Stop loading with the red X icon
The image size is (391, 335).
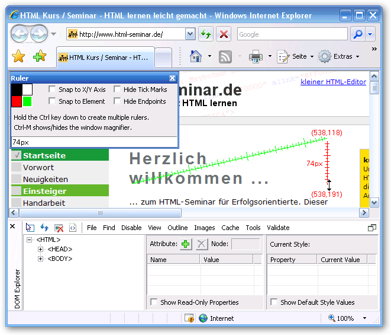(x=224, y=34)
